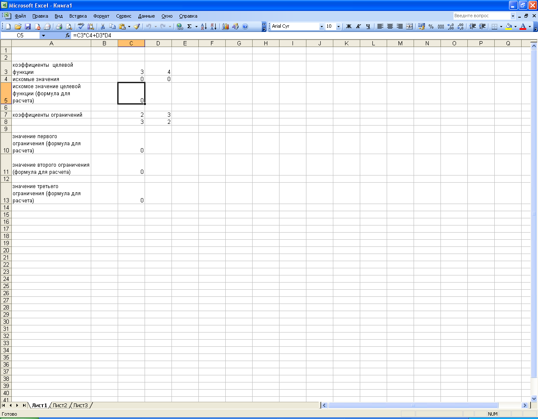Apply the yellow Fill Color bucket
Viewport: 538px width, 419px height.
tap(509, 26)
